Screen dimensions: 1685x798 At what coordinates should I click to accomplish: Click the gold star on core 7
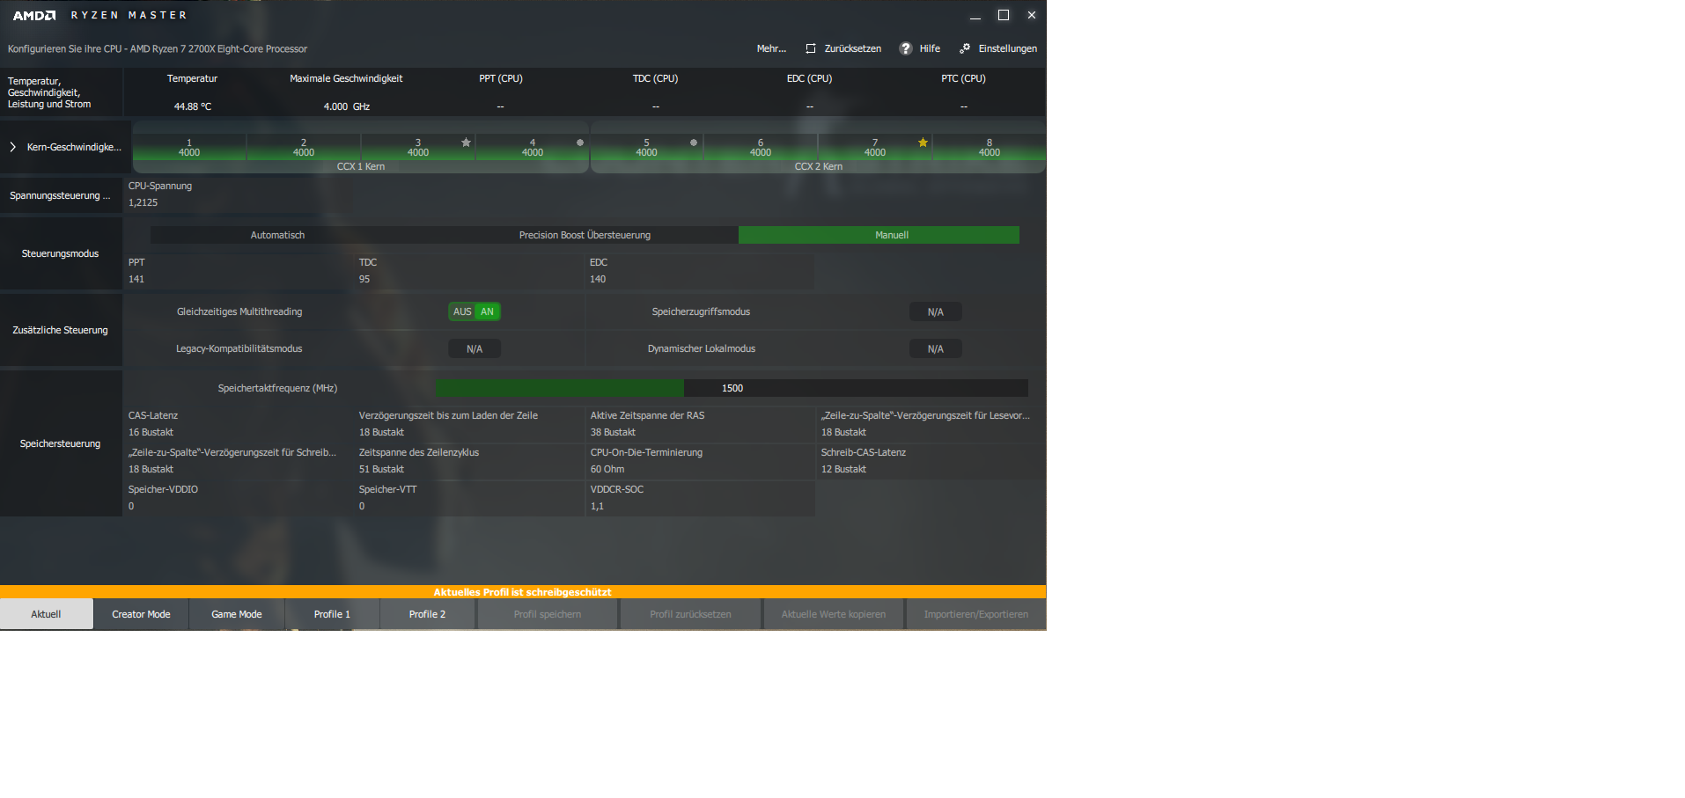point(923,143)
